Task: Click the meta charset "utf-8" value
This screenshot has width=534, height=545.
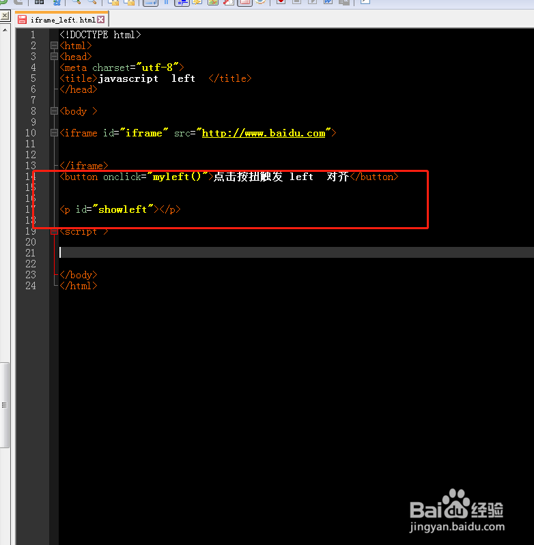Action: click(x=158, y=68)
